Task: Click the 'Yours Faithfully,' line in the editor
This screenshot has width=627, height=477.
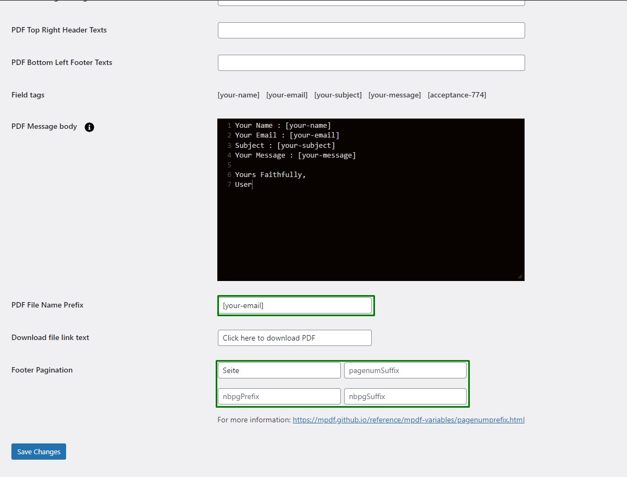Action: pyautogui.click(x=270, y=175)
